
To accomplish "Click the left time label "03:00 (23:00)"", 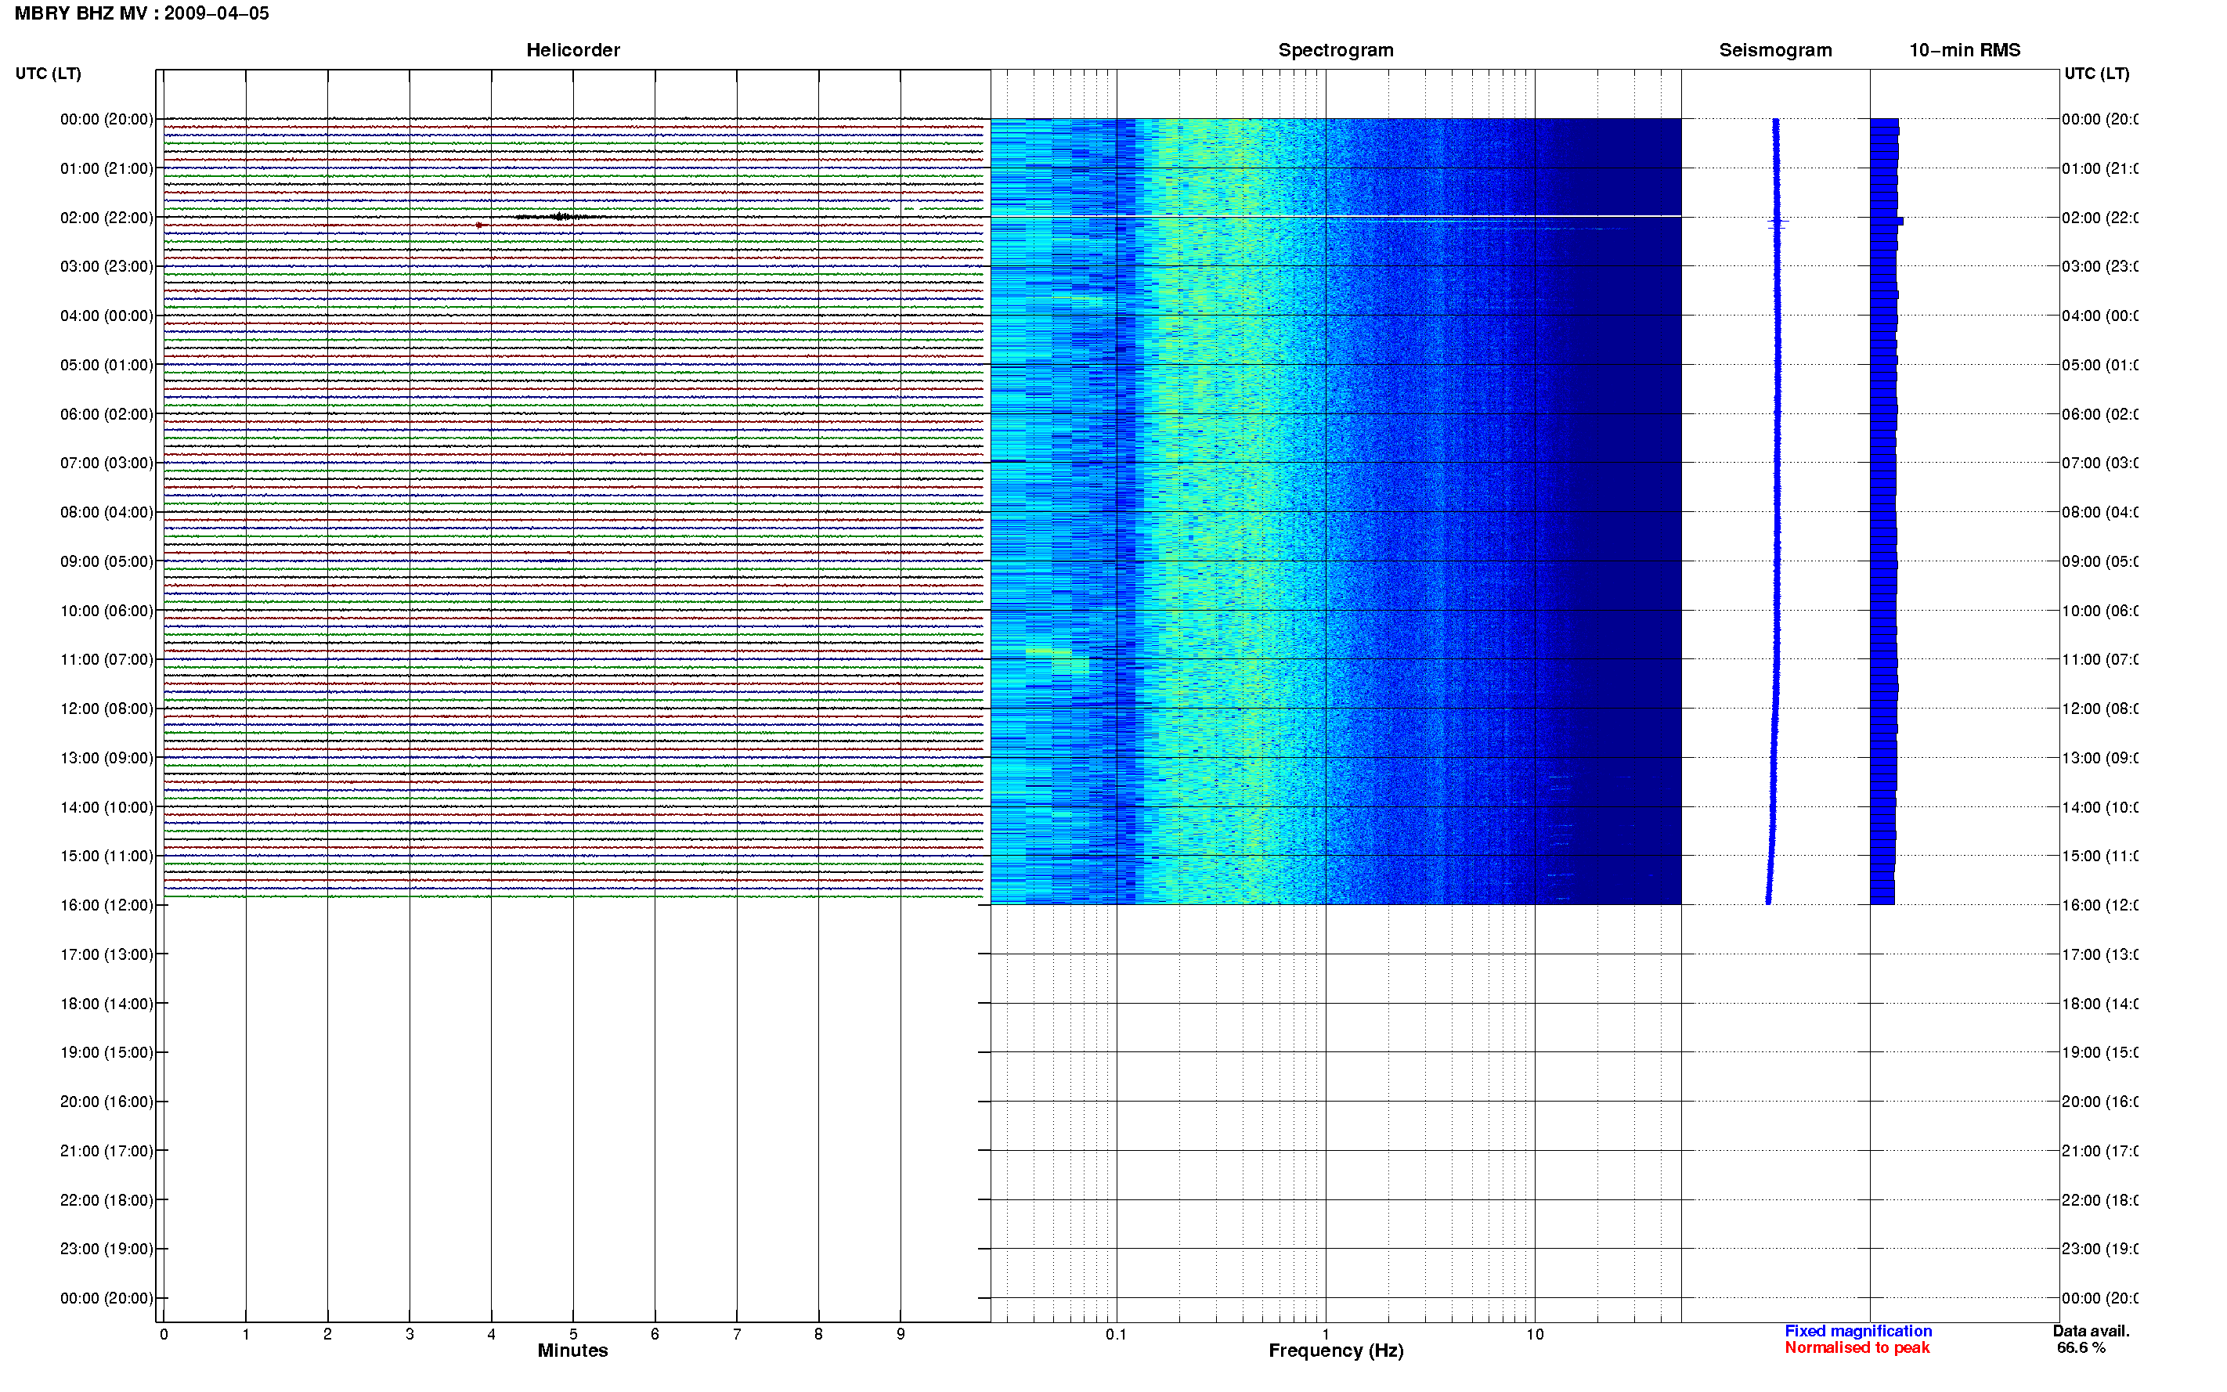I will pos(106,266).
